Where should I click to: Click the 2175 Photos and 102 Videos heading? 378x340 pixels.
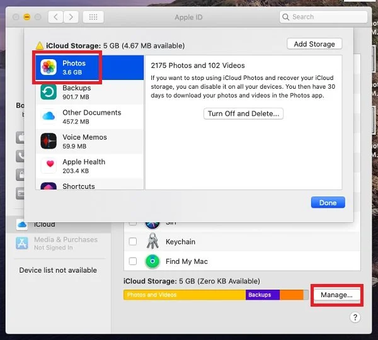pyautogui.click(x=198, y=65)
